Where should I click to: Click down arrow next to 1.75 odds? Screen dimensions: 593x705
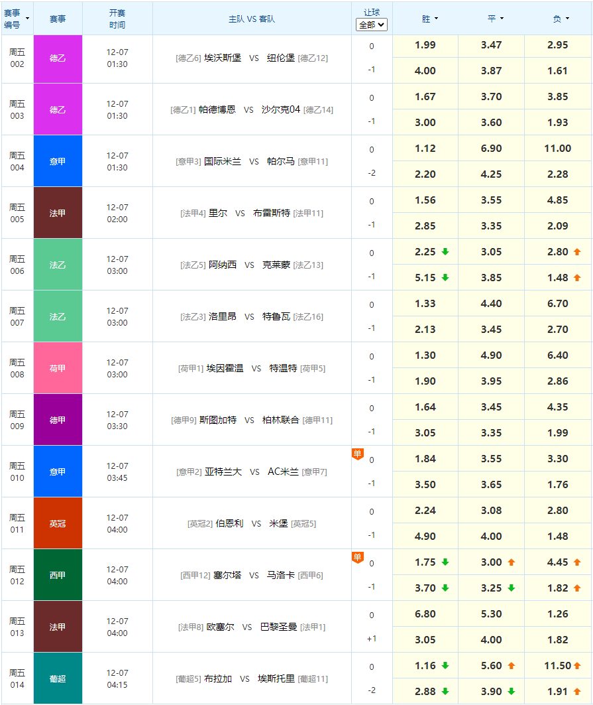tap(445, 562)
